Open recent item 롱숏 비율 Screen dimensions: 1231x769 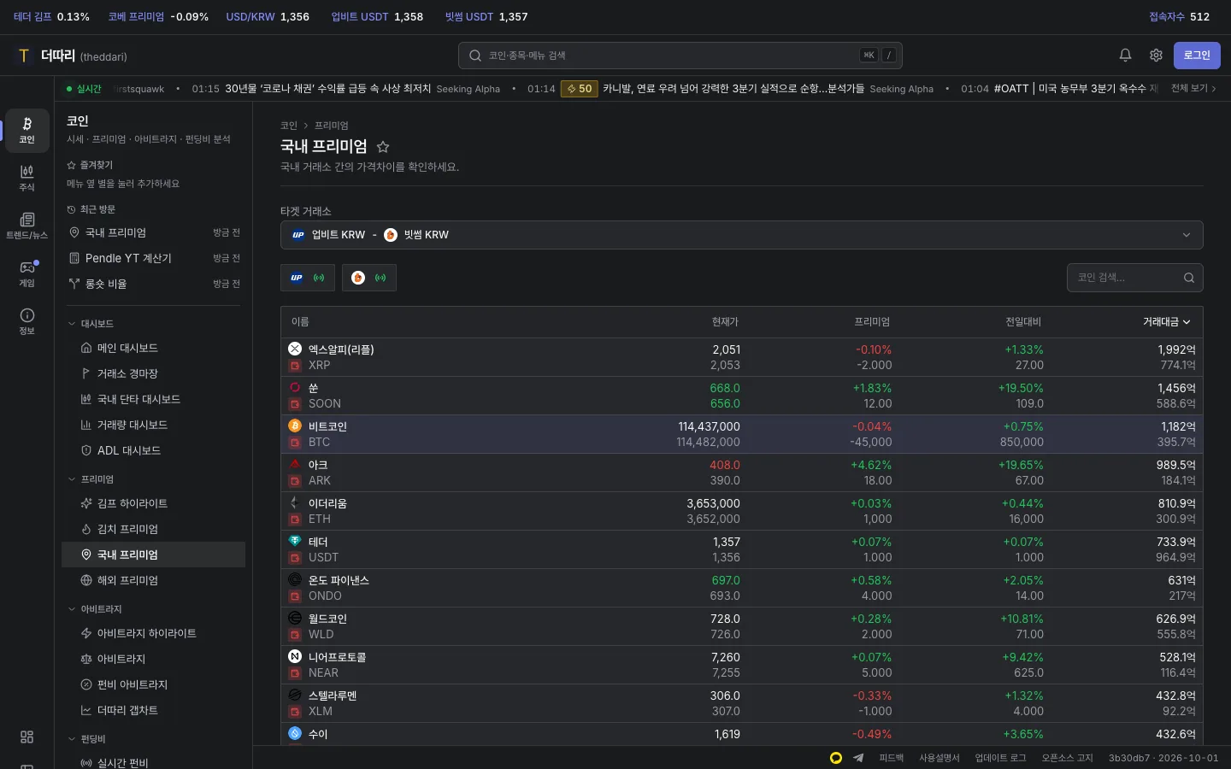154,284
